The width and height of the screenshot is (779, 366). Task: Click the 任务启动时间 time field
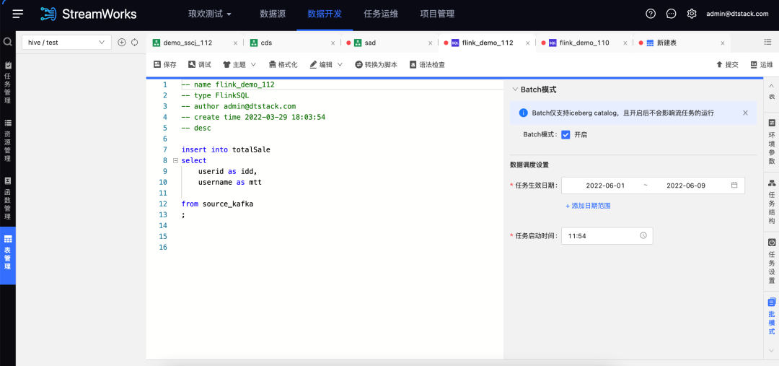607,236
